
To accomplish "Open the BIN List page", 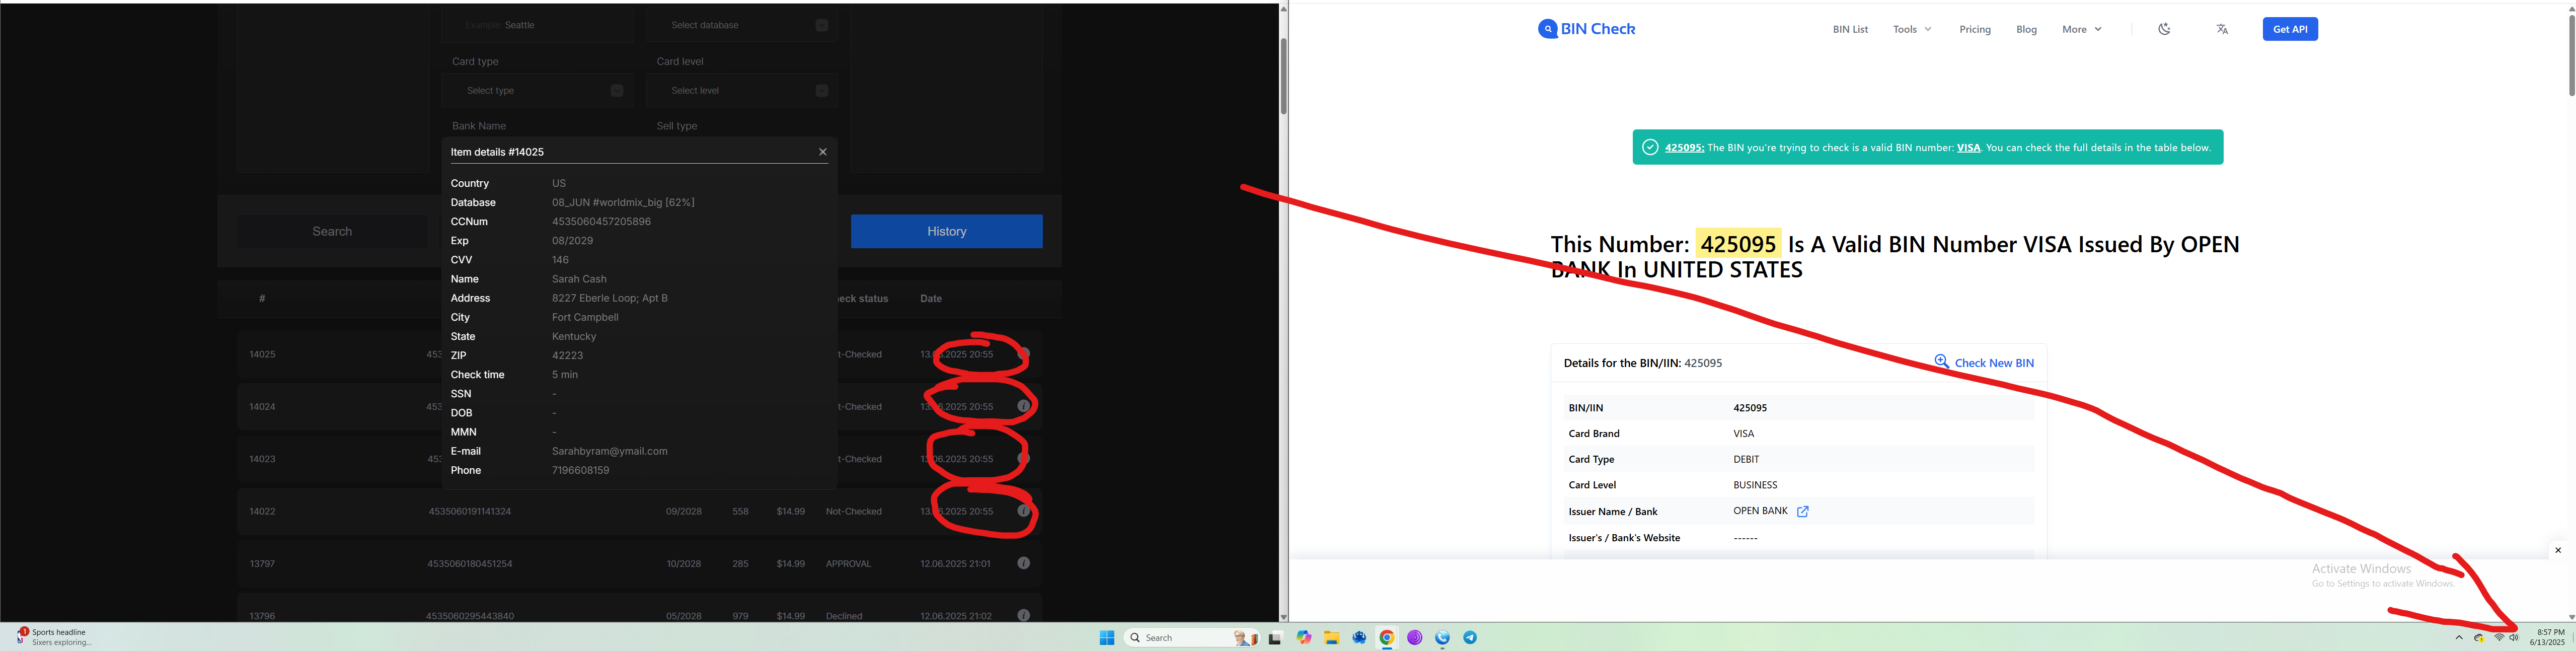I will tap(1850, 29).
